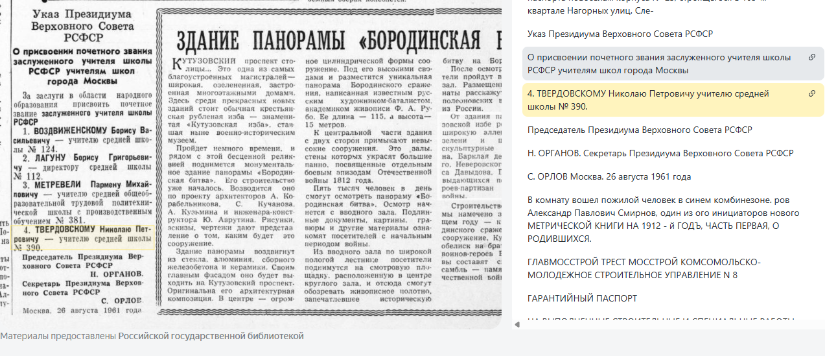Collapse the text panel with the left arrow
This screenshot has height=356, width=825.
(x=517, y=324)
